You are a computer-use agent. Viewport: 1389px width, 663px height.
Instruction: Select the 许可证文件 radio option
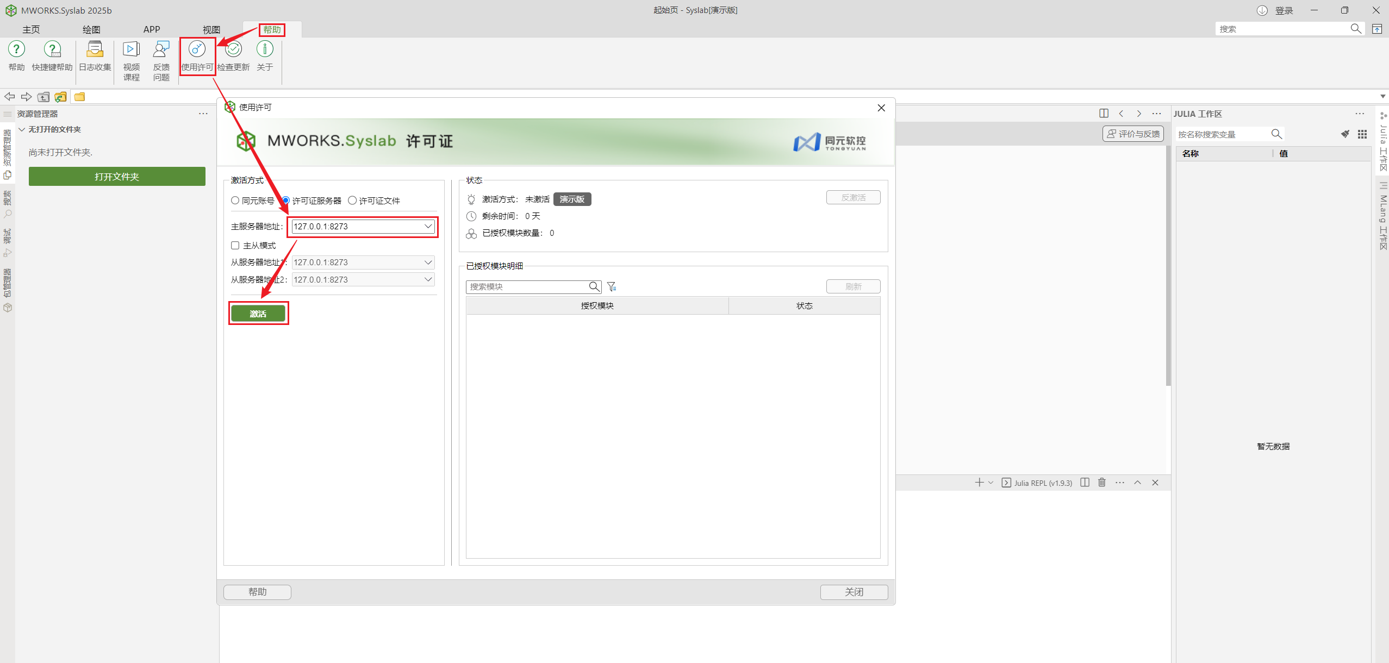coord(352,201)
